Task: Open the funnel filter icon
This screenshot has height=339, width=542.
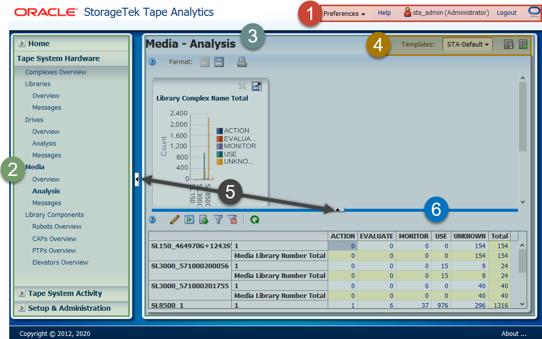Action: pos(218,220)
